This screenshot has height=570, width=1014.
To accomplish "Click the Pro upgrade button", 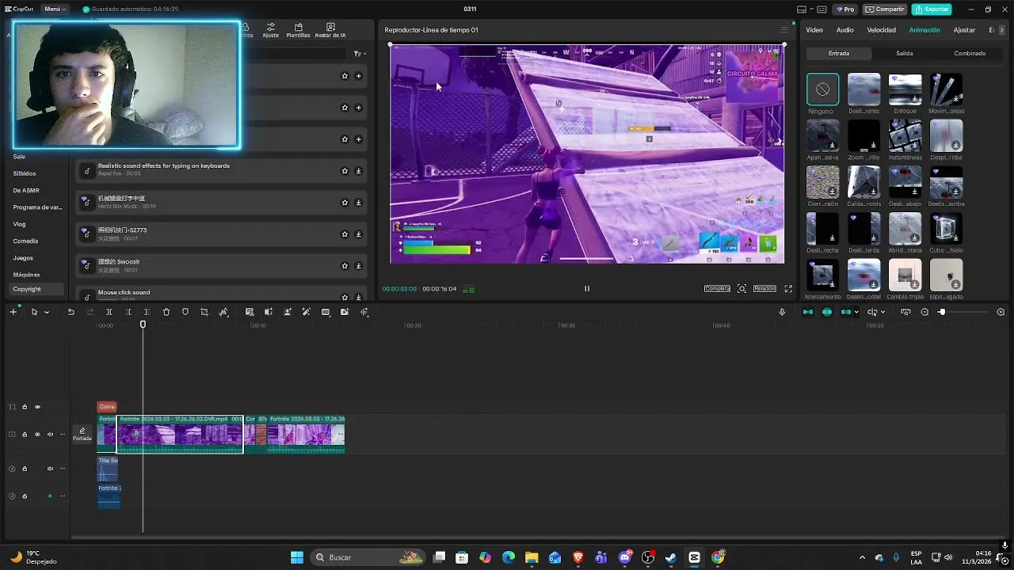I will pyautogui.click(x=844, y=9).
